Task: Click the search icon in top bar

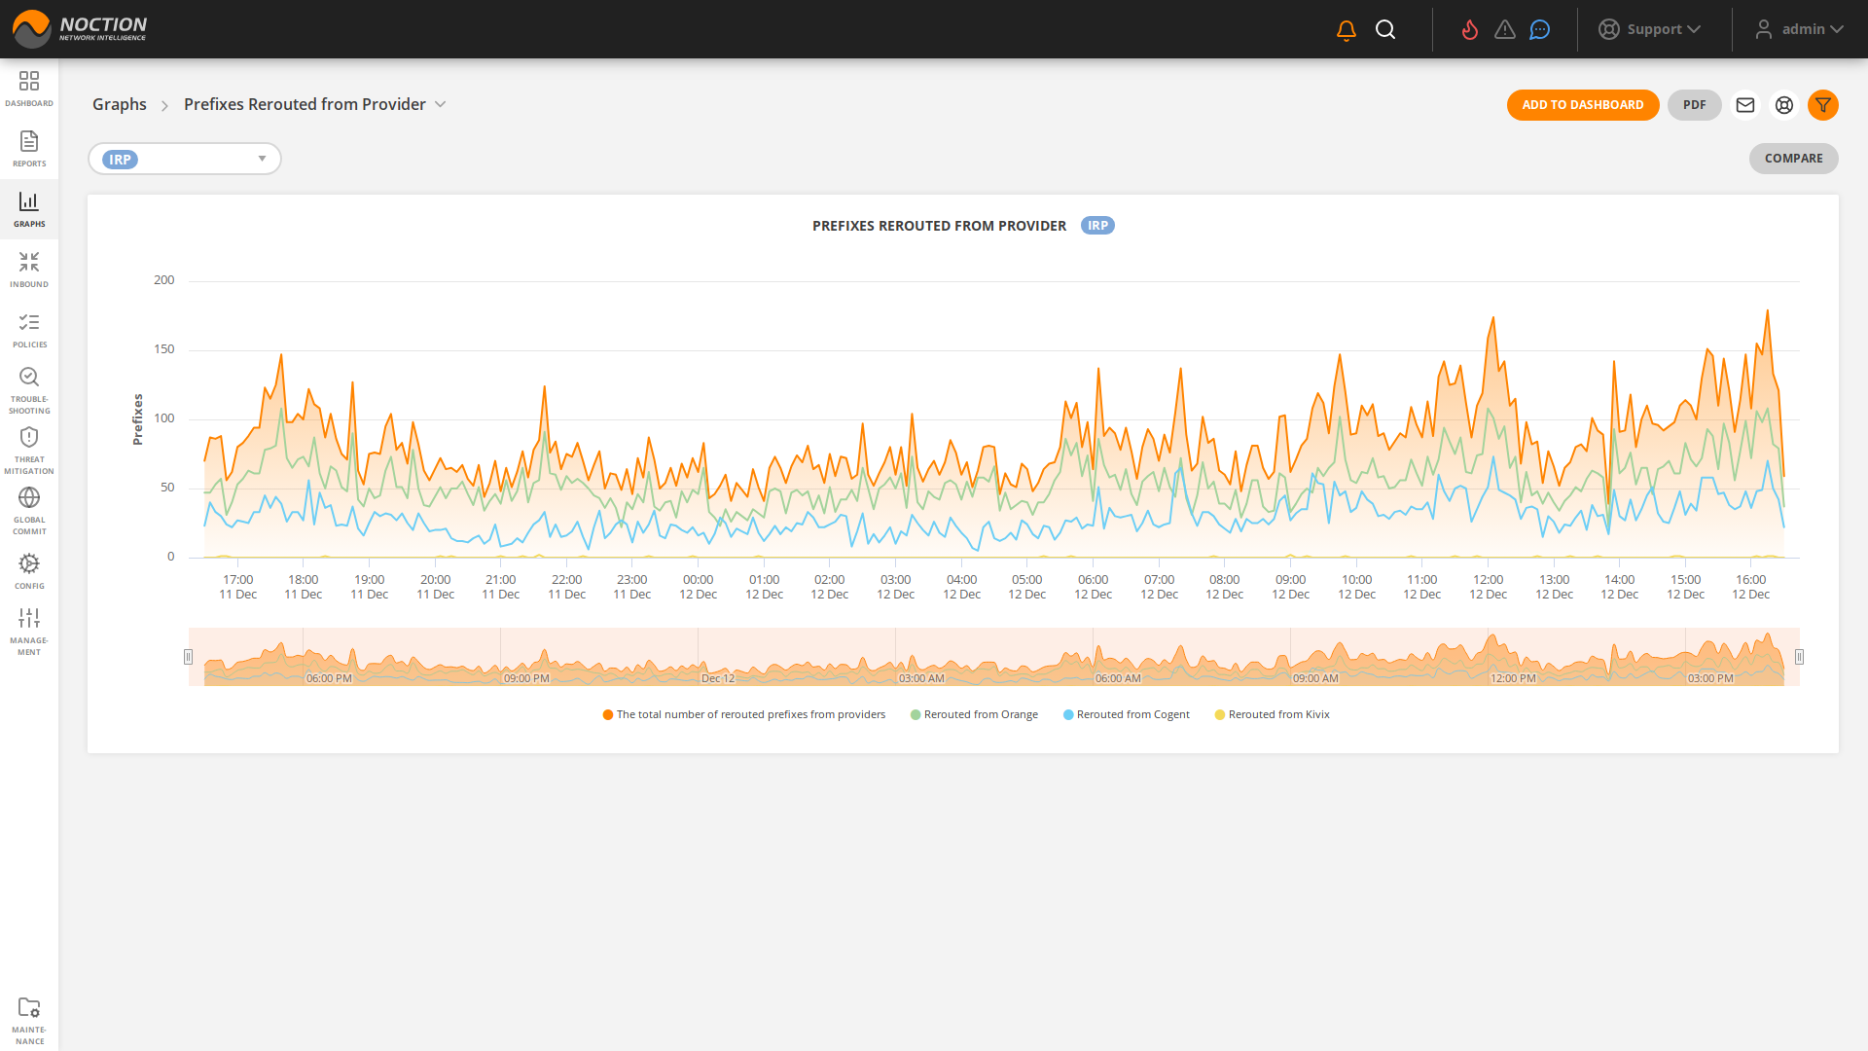Action: click(x=1385, y=28)
